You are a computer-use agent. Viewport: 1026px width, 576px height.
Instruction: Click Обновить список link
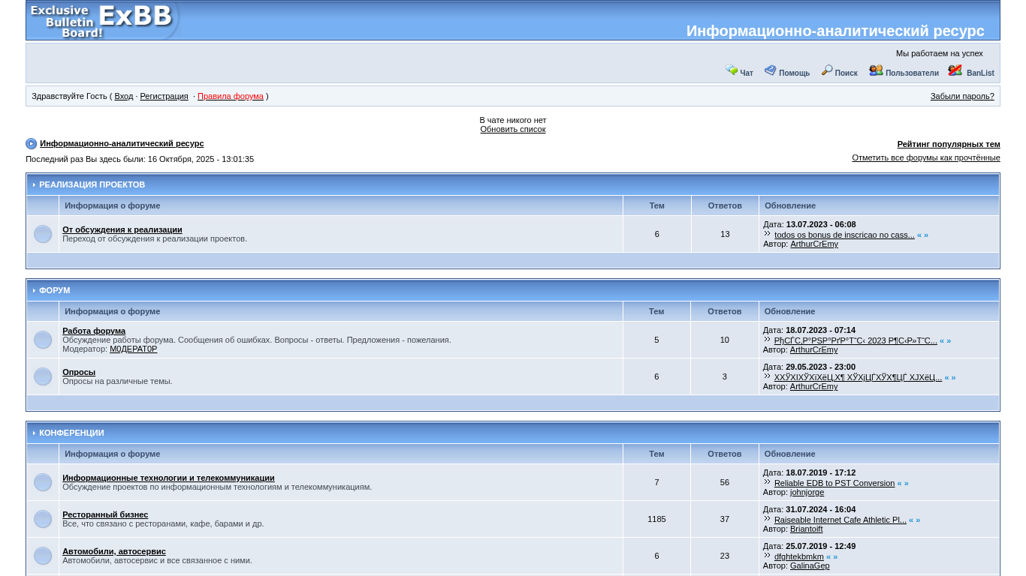pos(513,129)
